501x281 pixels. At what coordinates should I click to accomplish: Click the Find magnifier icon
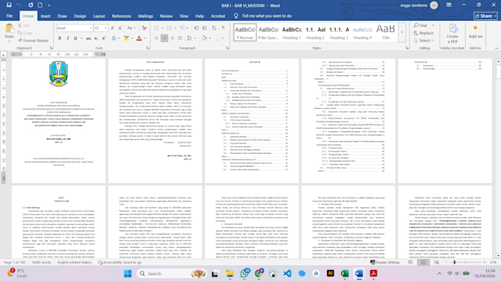[x=416, y=25]
